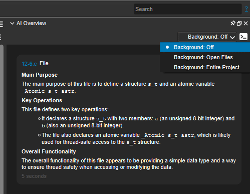This screenshot has height=194, width=250.
Task: Click the partial hamburger icon below AI Overview row
Action: [x=1, y=37]
